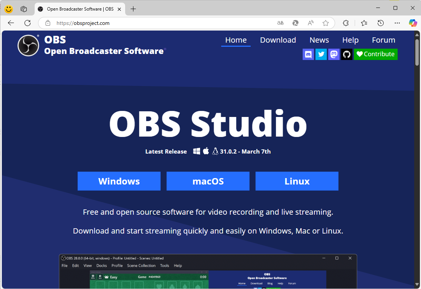The image size is (421, 289).
Task: Click scrollbar down arrow at bottom
Action: tap(417, 284)
